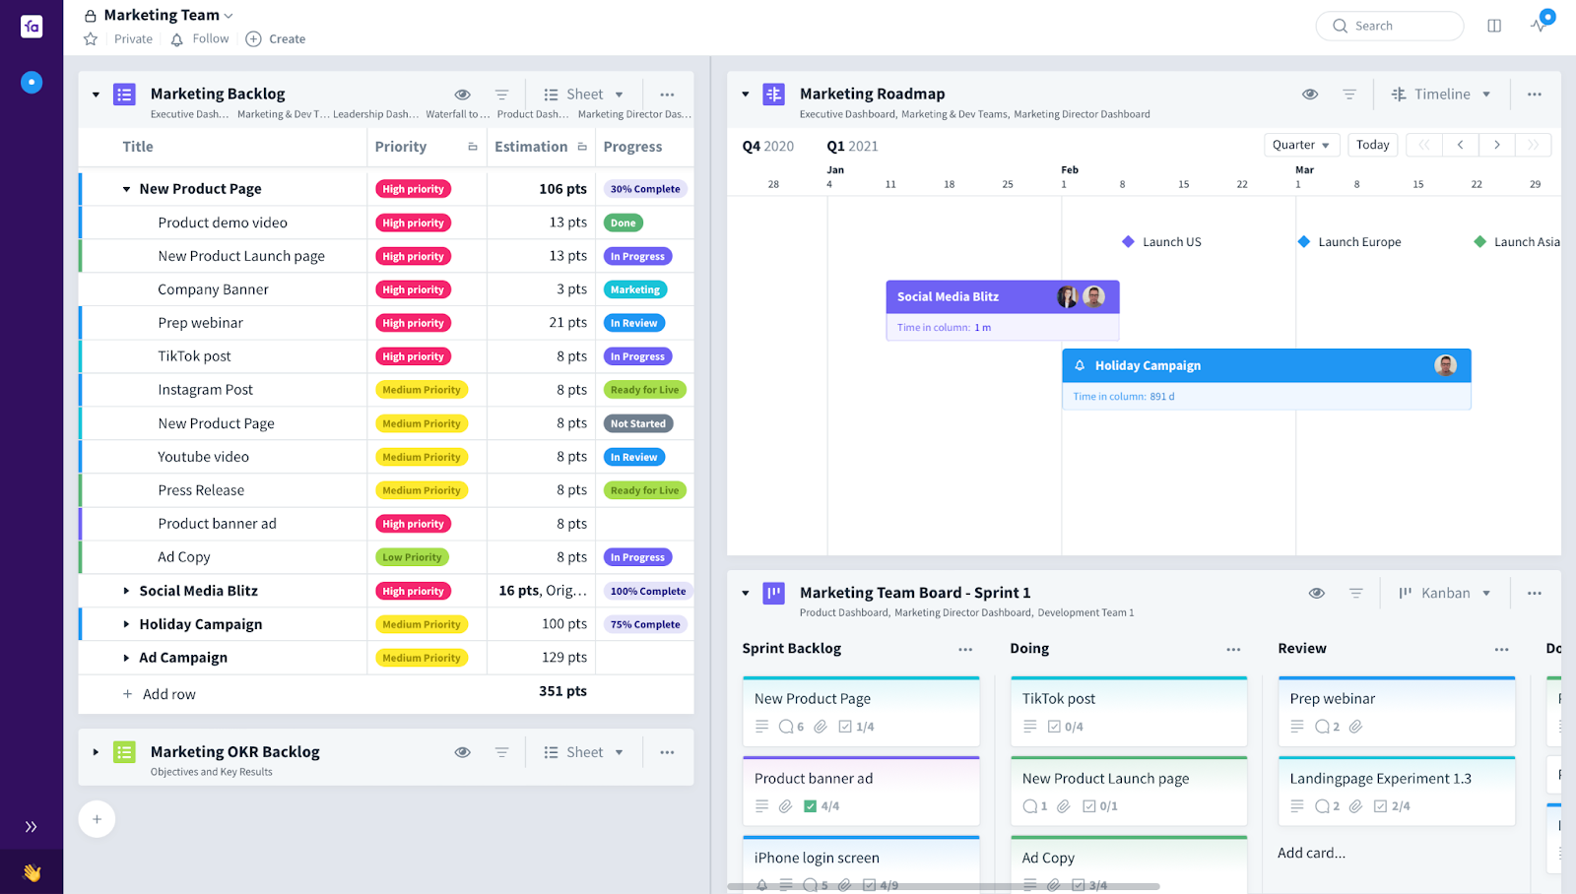This screenshot has height=894, width=1576.
Task: Click the star icon to favorite Marketing Team
Action: [90, 38]
